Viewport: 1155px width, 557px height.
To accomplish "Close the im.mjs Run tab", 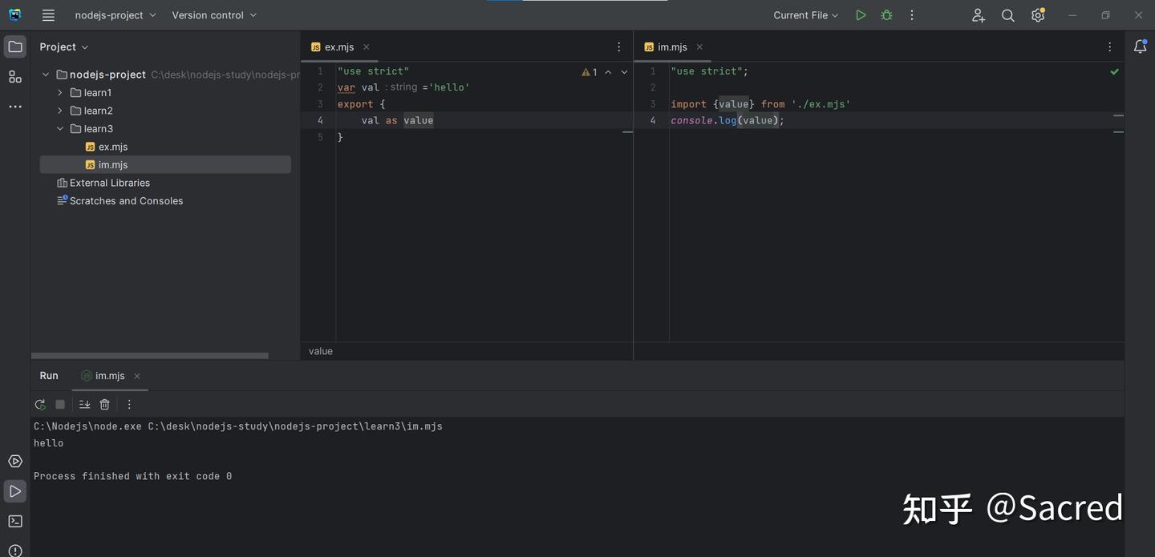I will 137,376.
